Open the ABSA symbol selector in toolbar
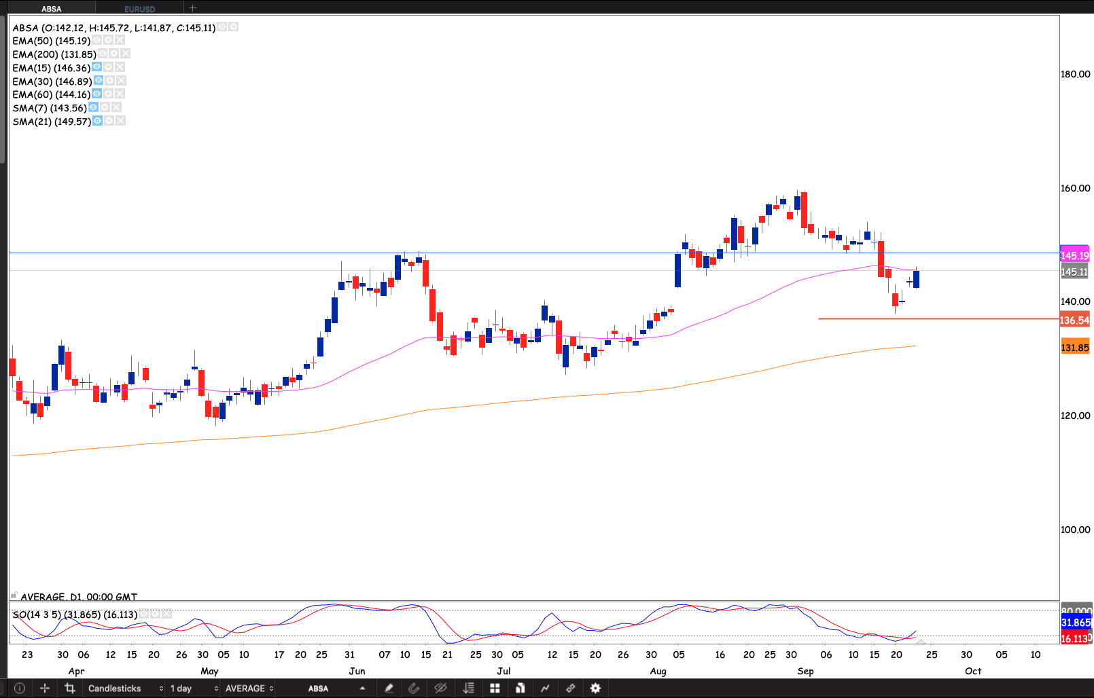 336,688
